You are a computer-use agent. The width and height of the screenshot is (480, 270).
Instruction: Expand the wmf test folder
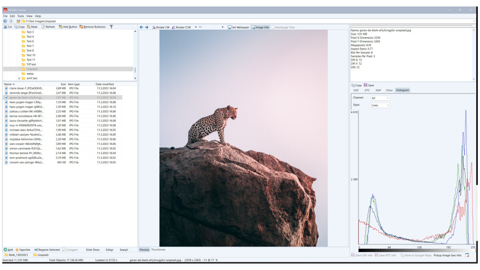point(19,78)
